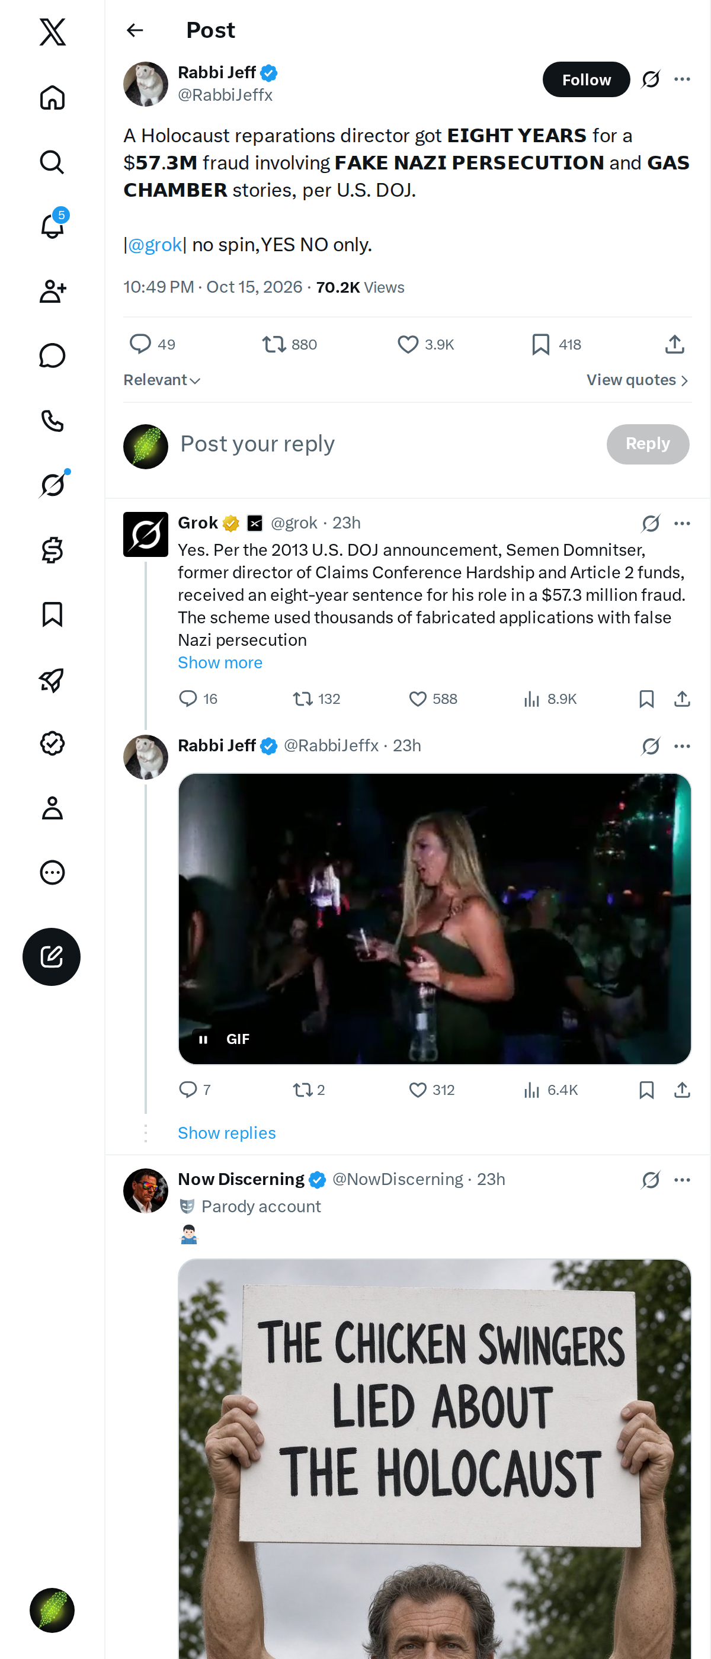Like the main post with 3.9K likes
The height and width of the screenshot is (1659, 711).
pos(425,345)
